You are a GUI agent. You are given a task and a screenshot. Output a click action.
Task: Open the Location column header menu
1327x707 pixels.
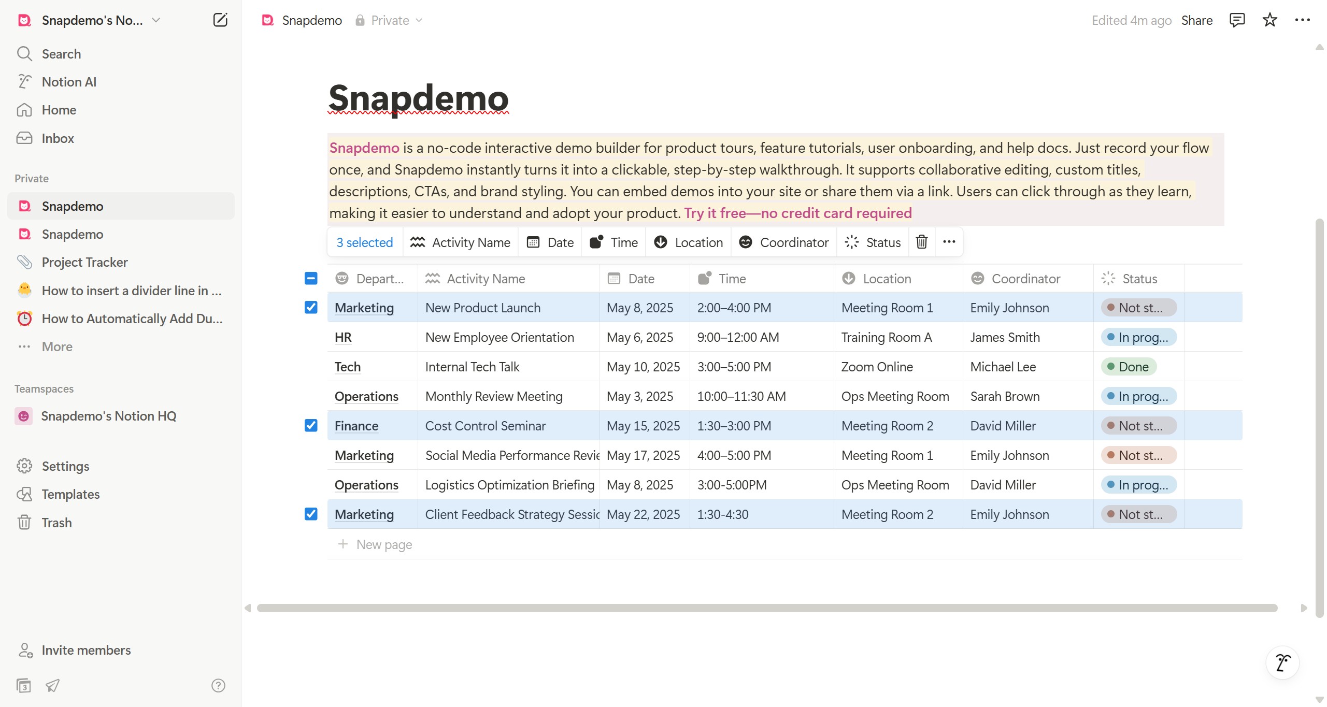[x=898, y=279]
